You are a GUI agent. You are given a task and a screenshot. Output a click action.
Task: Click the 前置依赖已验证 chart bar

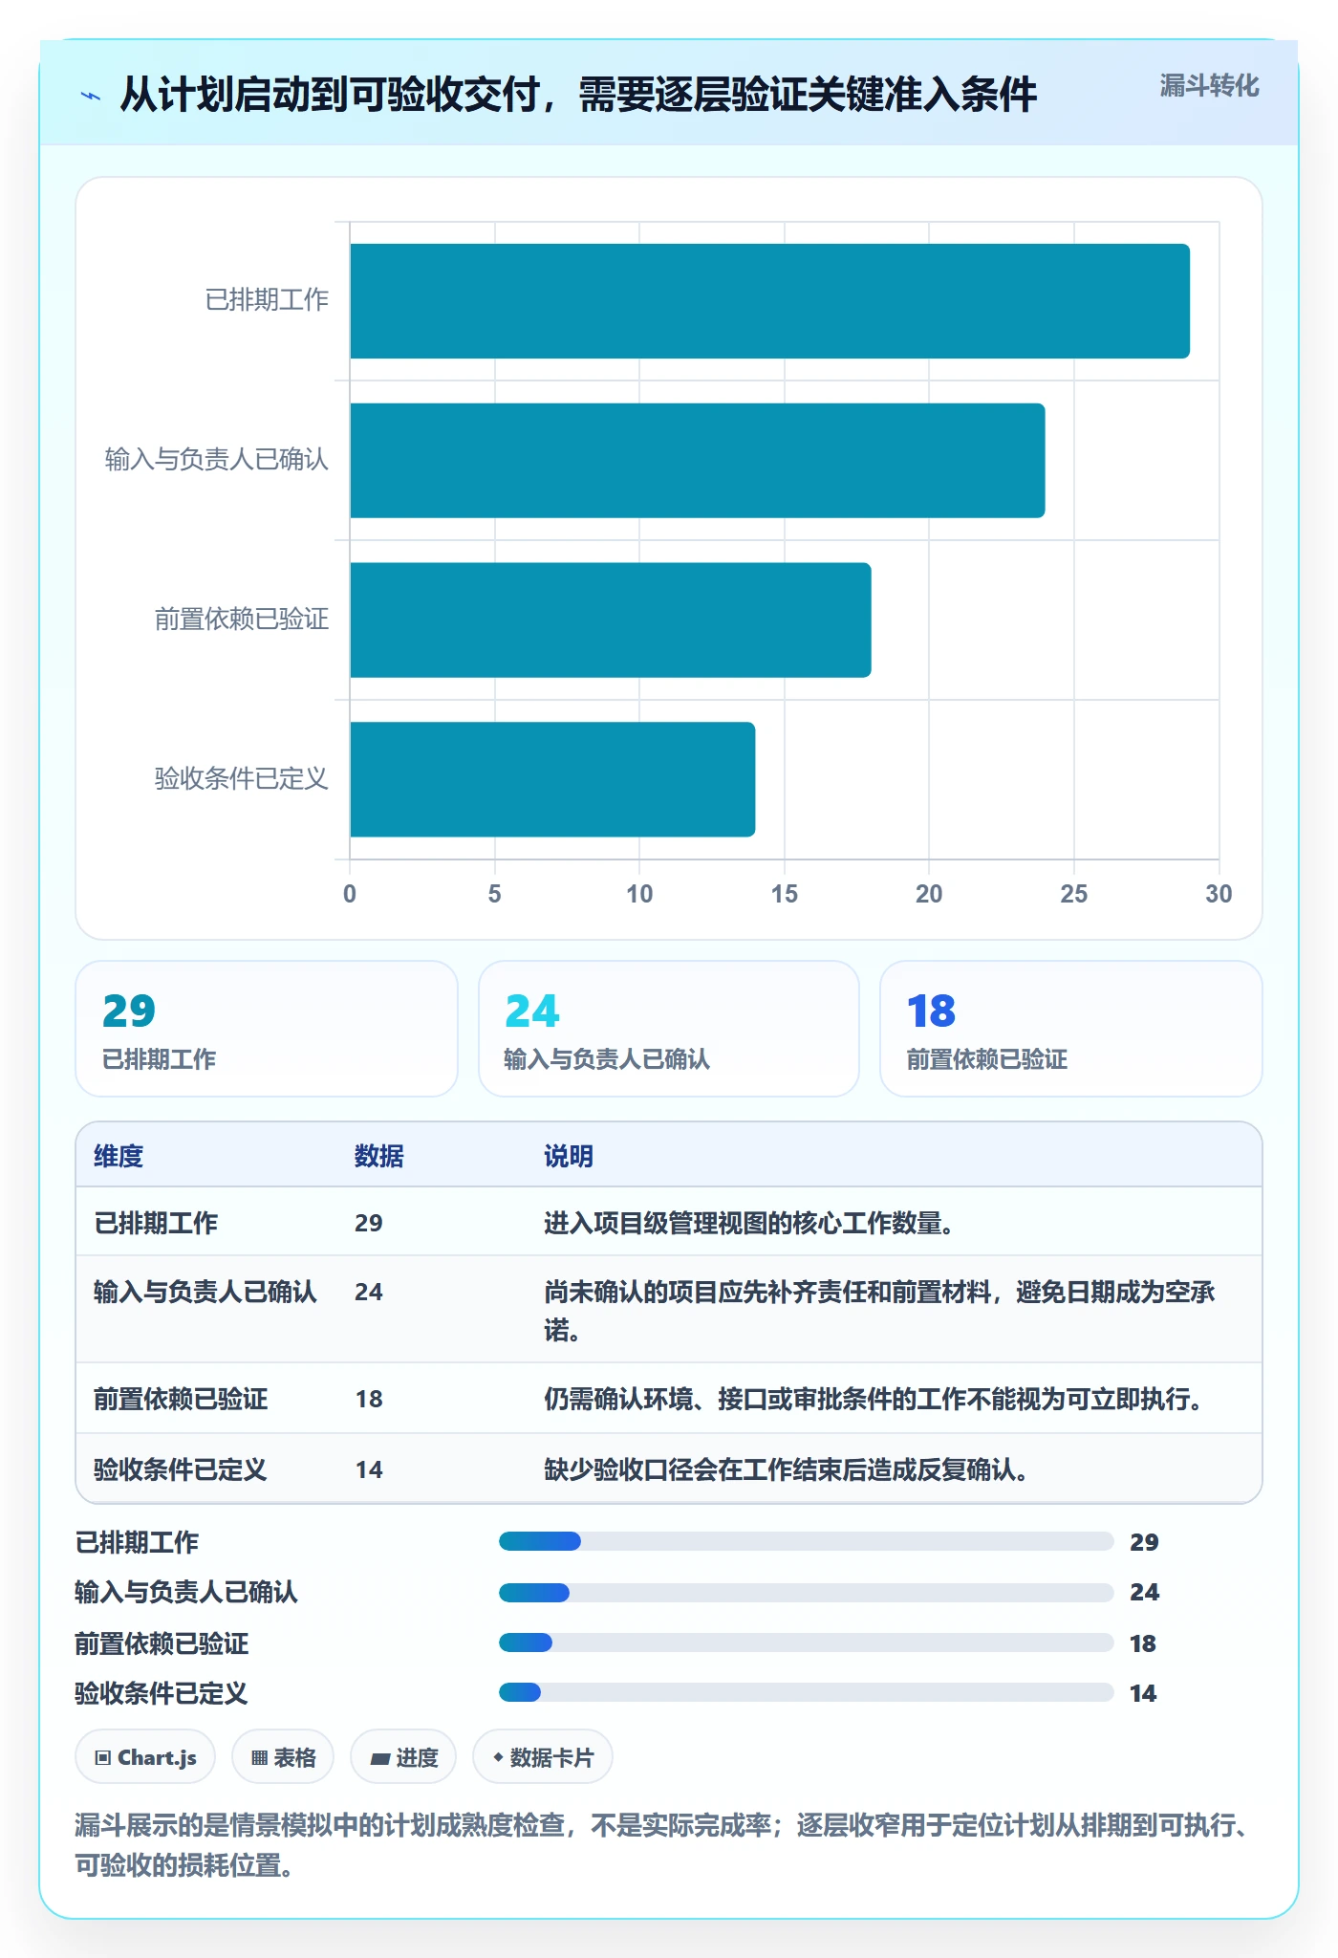pos(611,620)
